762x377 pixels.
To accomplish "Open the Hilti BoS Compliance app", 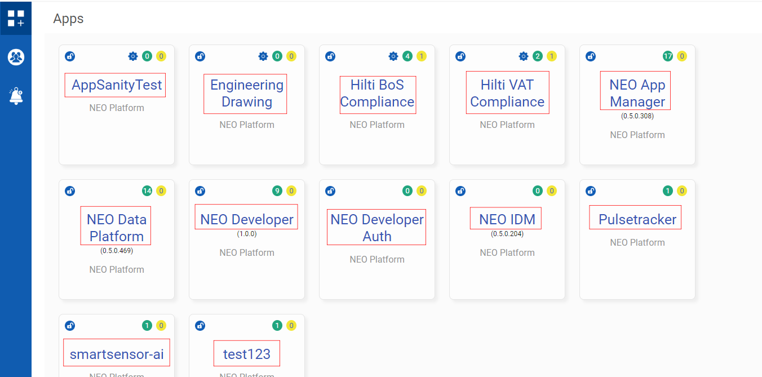I will point(378,94).
